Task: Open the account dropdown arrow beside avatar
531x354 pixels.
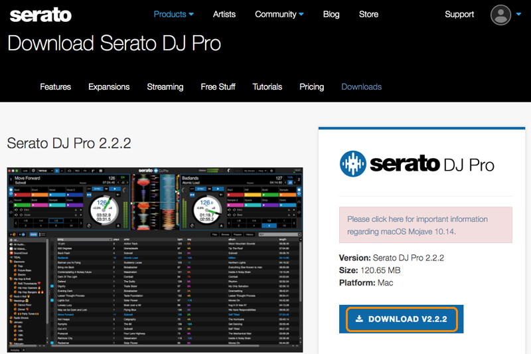Action: (x=518, y=14)
